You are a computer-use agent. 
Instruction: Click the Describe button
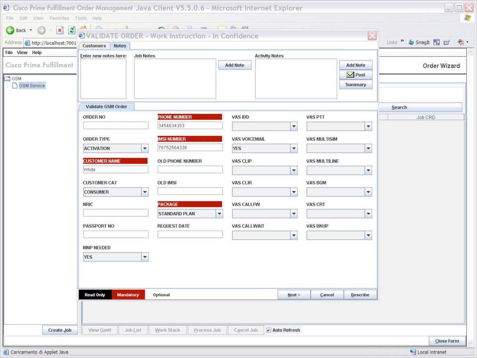tap(360, 294)
